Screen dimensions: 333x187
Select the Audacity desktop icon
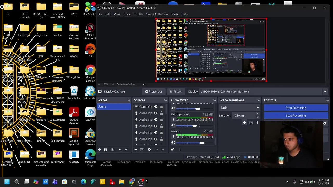(x=74, y=157)
